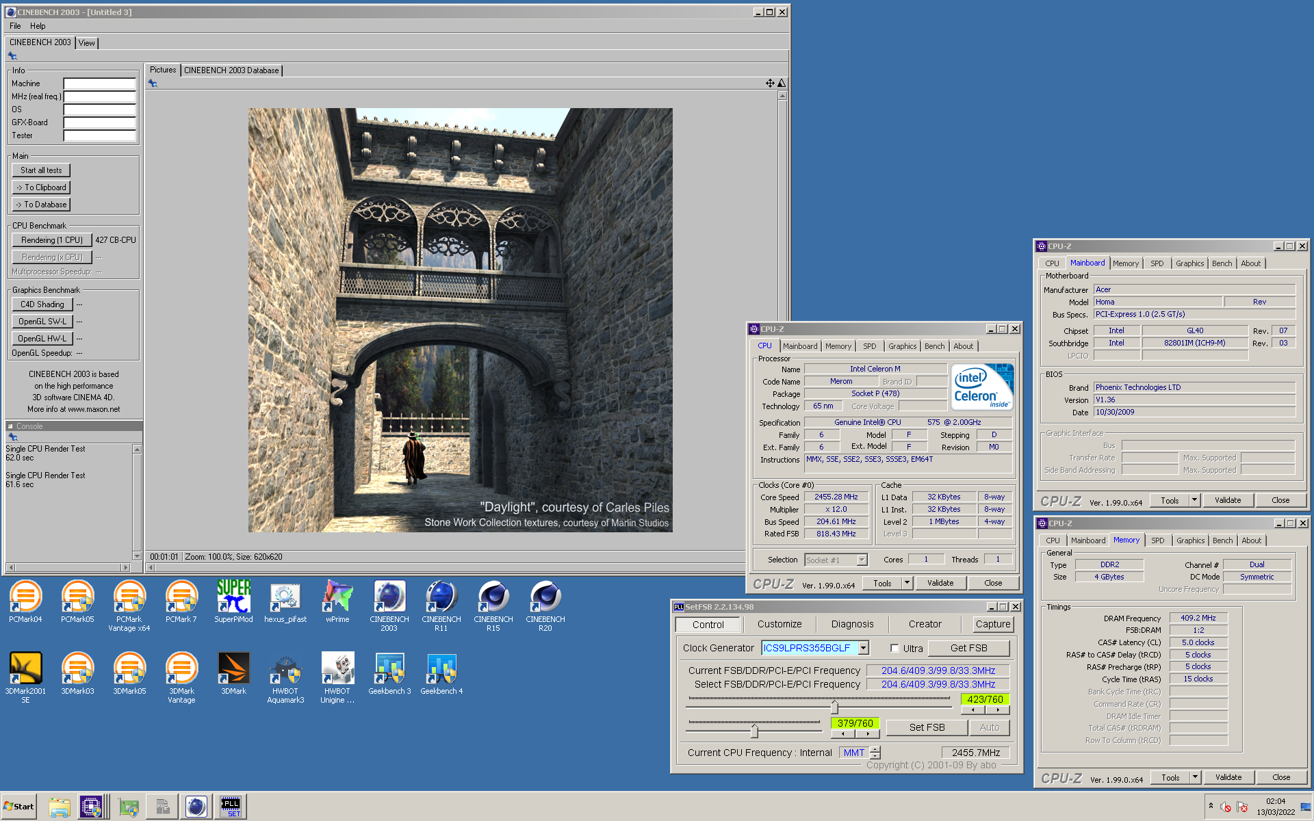The image size is (1314, 821).
Task: Switch to SetFSB PLL taskbar button
Action: click(x=231, y=807)
